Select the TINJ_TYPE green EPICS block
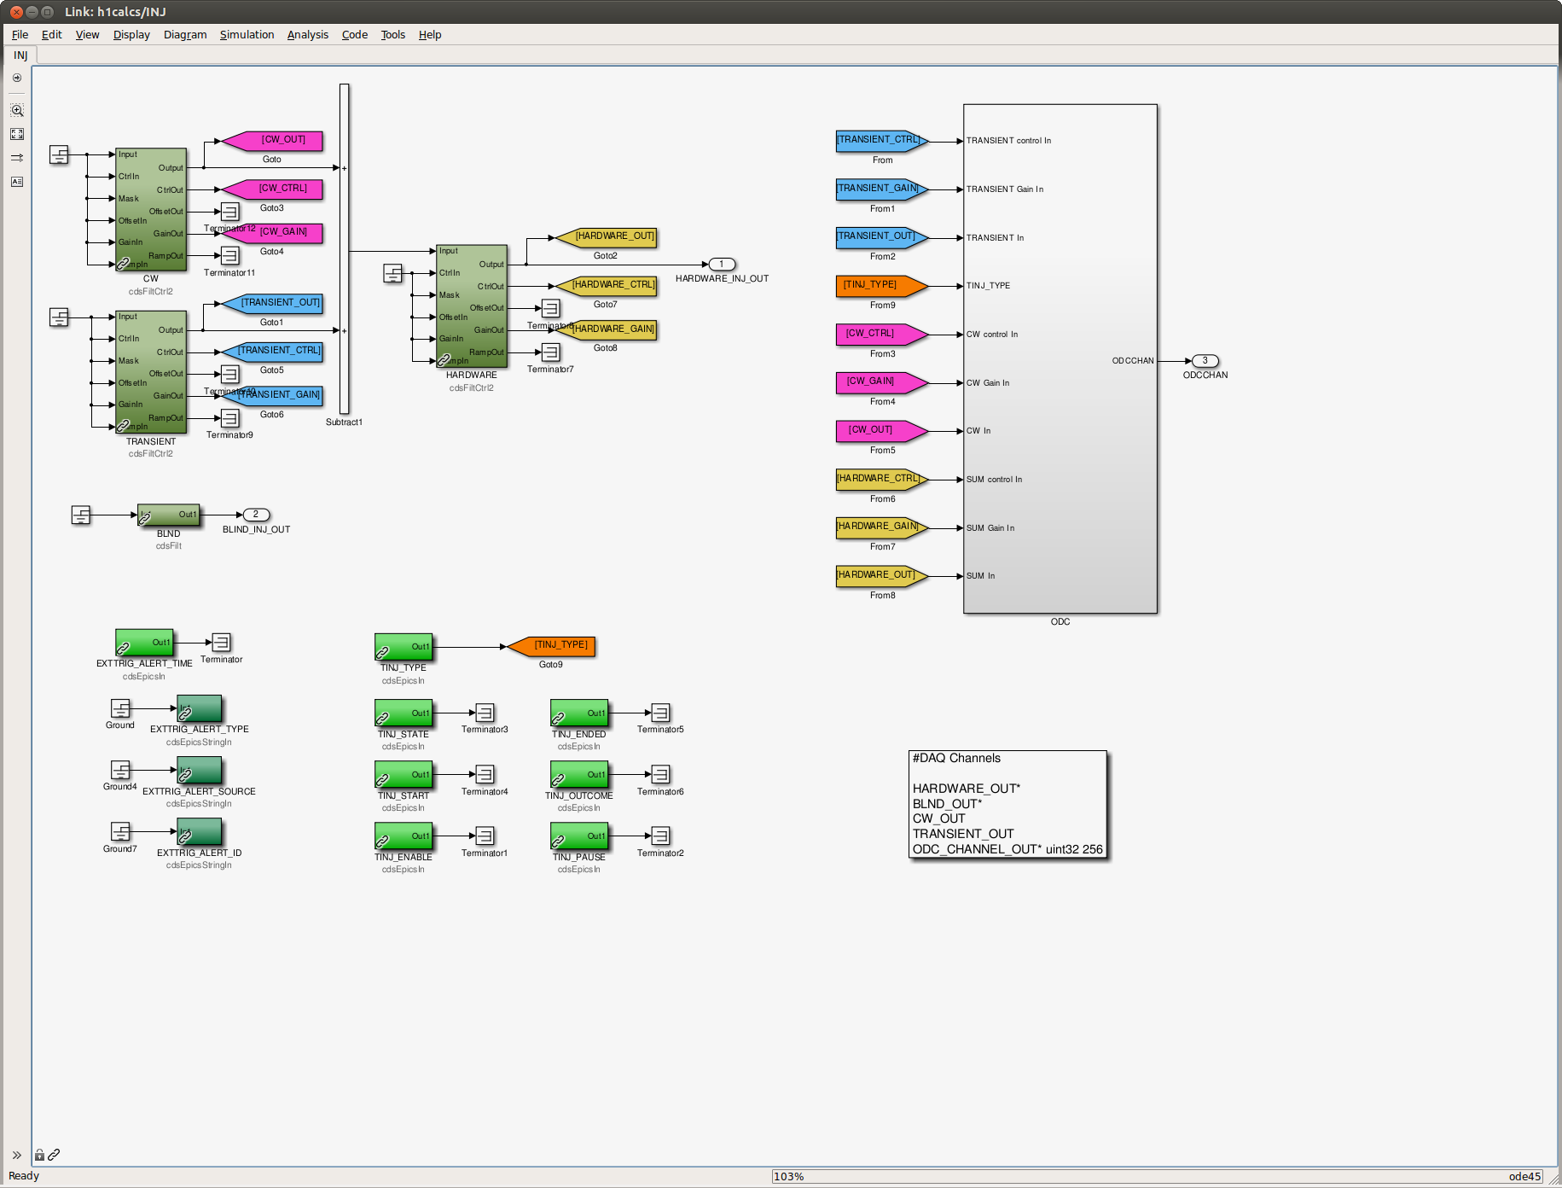The image size is (1562, 1188). (x=404, y=647)
